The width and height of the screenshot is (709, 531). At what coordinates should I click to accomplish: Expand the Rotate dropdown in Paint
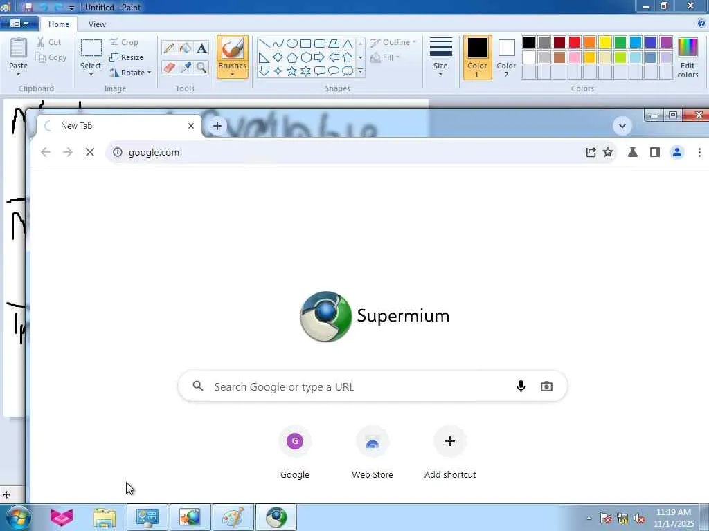(150, 72)
